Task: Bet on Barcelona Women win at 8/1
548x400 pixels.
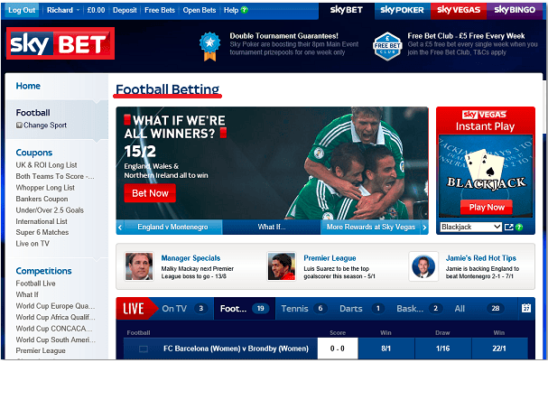Action: [x=385, y=349]
